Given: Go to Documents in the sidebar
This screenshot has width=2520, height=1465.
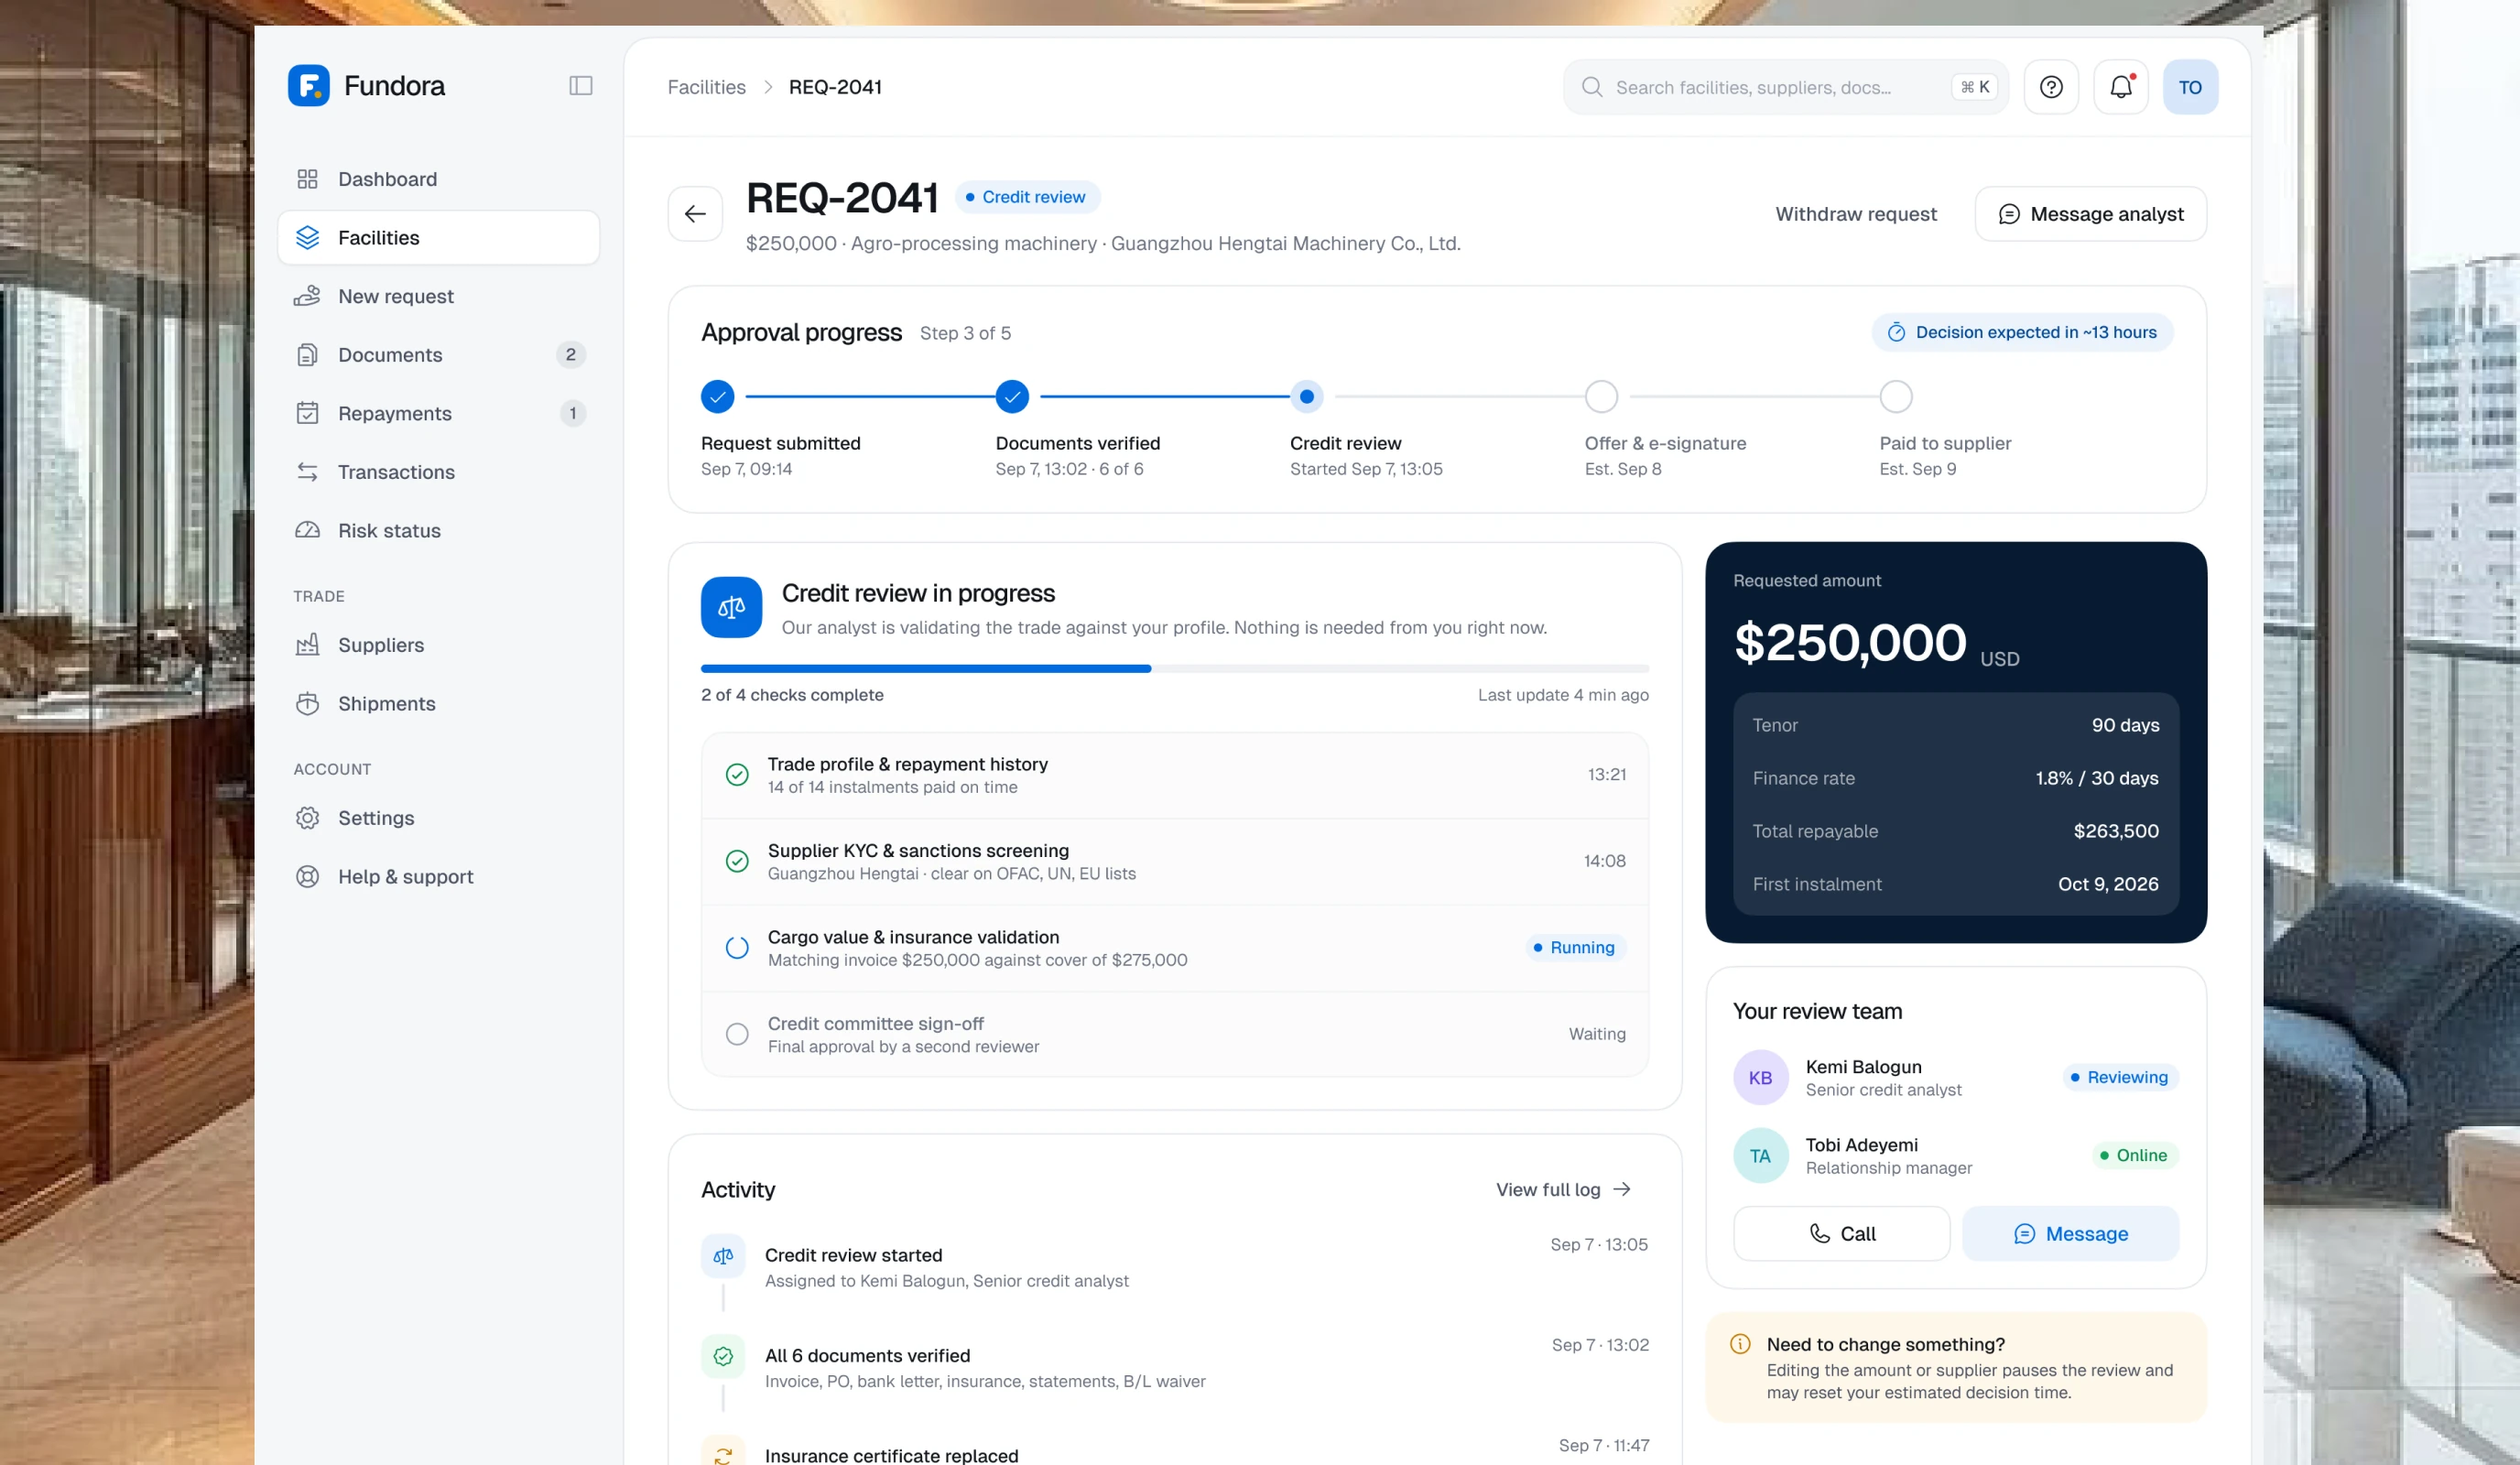Looking at the screenshot, I should coord(438,355).
